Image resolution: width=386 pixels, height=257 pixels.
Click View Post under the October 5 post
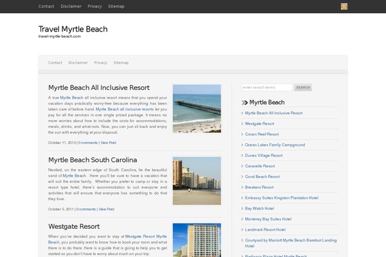pos(106,209)
